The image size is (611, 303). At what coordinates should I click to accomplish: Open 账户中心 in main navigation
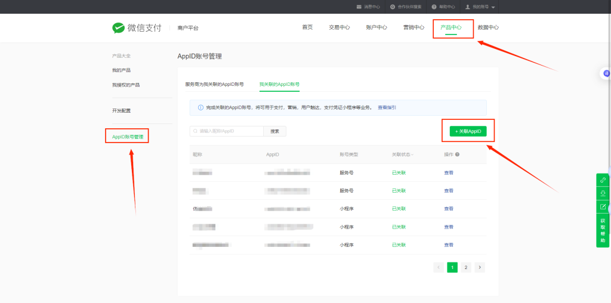coord(377,27)
